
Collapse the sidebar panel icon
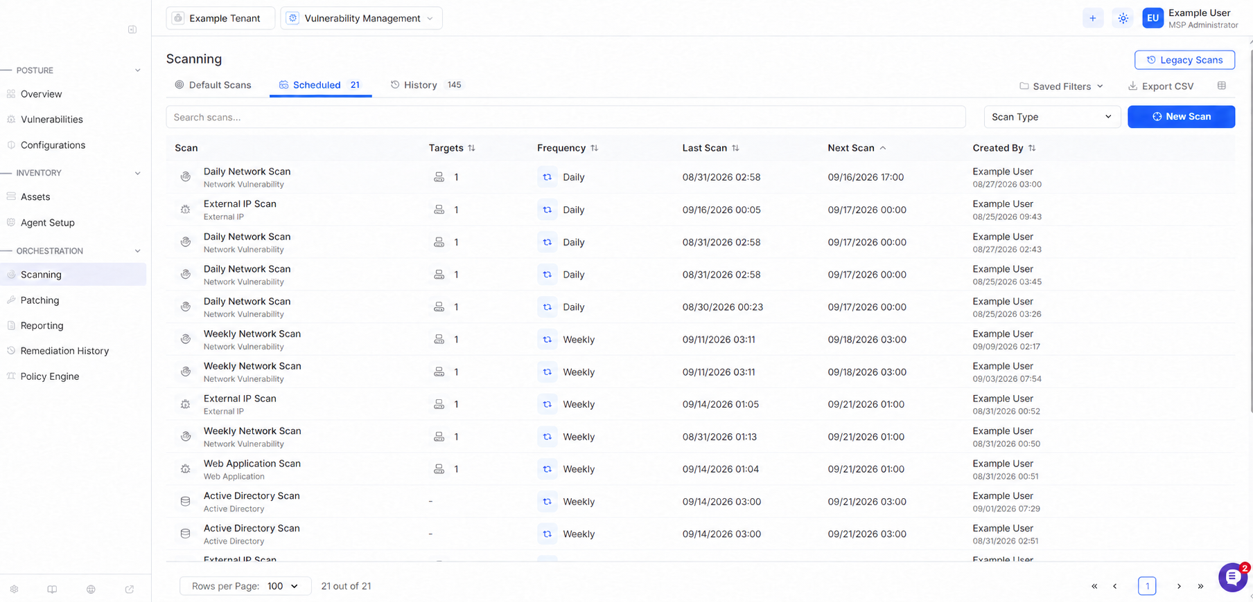point(132,30)
